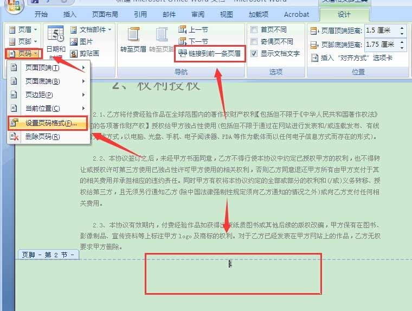Insert alignment tab via 插入对齐方式选项卡
This screenshot has width=412, height=311.
(x=352, y=58)
